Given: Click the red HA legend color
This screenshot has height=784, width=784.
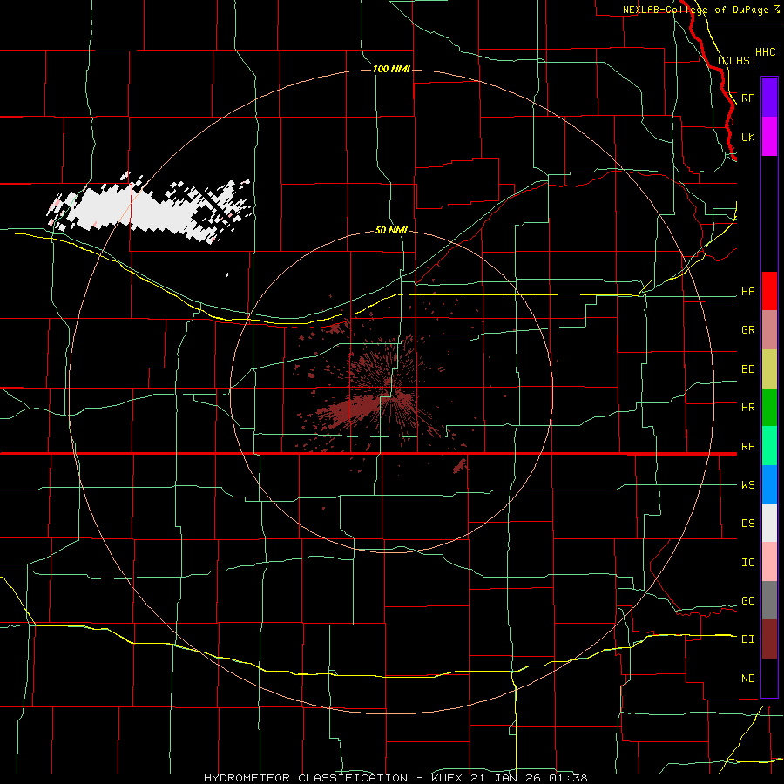Looking at the screenshot, I should 769,291.
